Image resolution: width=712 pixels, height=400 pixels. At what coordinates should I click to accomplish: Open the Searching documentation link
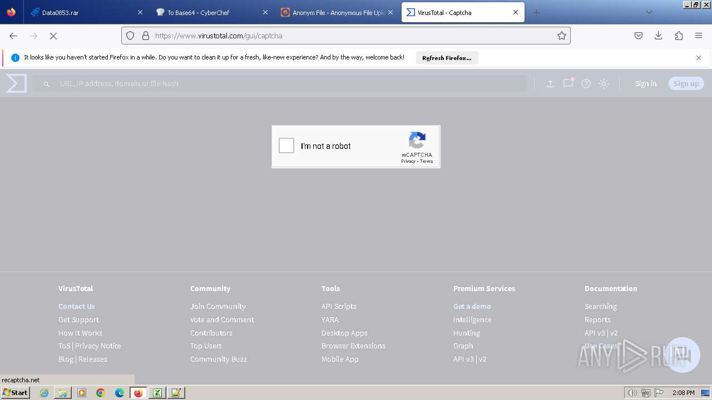point(601,306)
